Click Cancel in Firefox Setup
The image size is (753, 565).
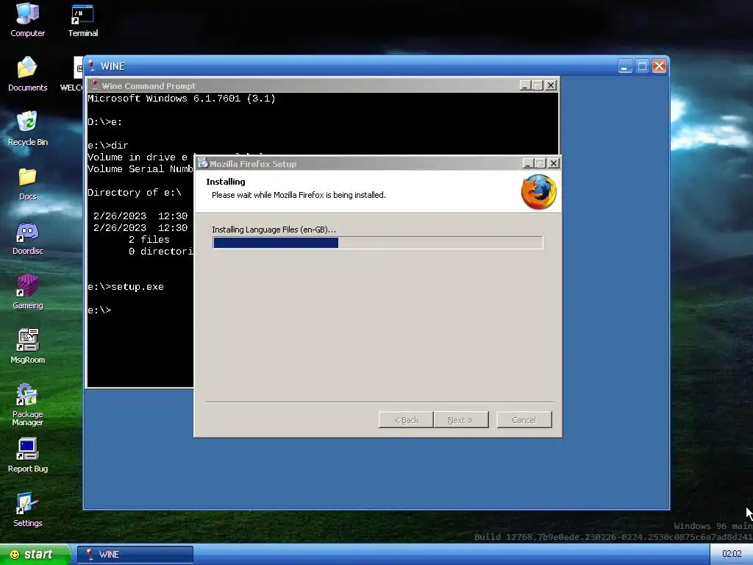[x=524, y=420]
